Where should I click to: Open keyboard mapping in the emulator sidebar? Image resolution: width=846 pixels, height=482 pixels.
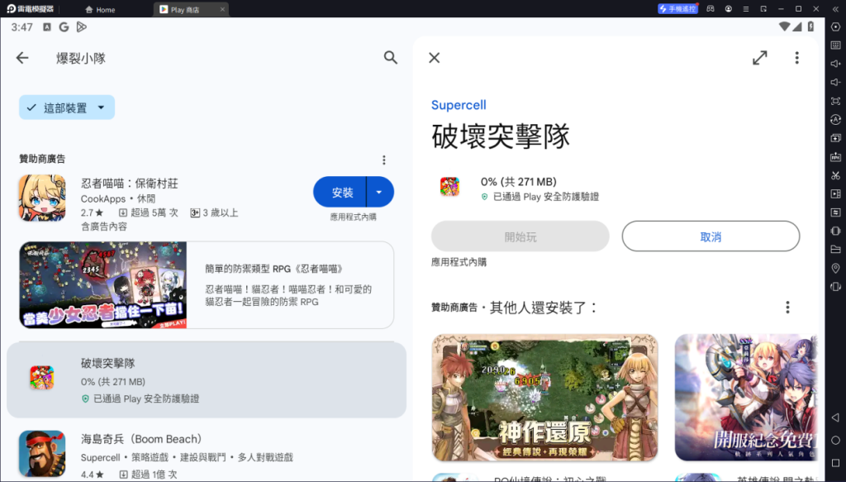[x=836, y=45]
